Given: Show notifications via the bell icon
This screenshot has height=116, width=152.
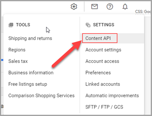Looking at the screenshot, I should click(x=125, y=7).
